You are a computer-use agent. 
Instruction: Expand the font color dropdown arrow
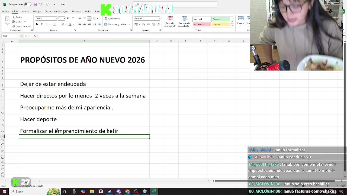click(73, 24)
